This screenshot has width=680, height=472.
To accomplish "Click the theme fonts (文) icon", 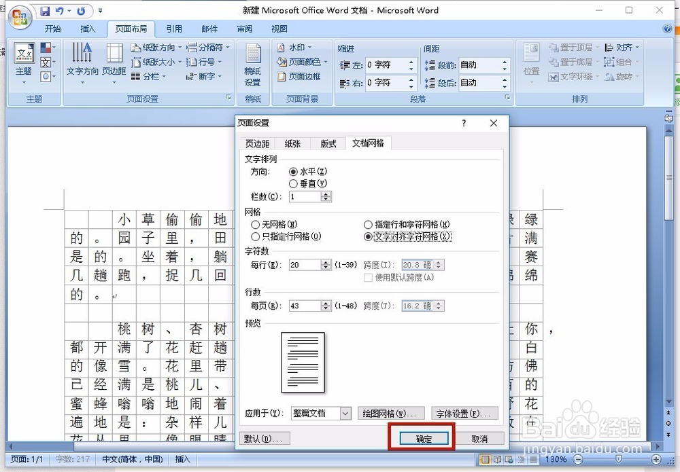I will (x=46, y=62).
